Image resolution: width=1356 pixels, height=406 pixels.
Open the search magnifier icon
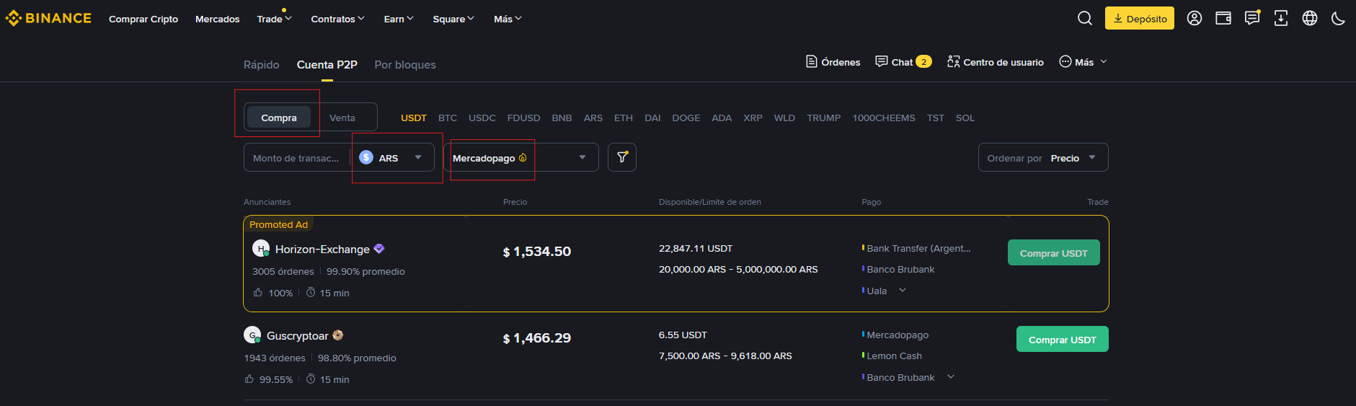click(x=1085, y=18)
